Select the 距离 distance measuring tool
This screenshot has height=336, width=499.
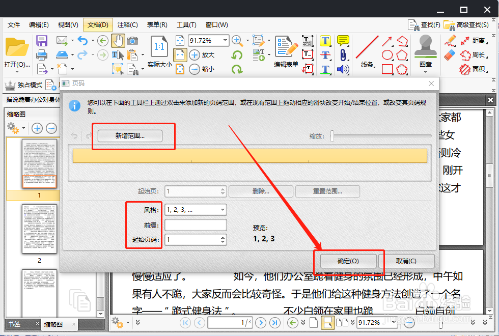pyautogui.click(x=464, y=41)
